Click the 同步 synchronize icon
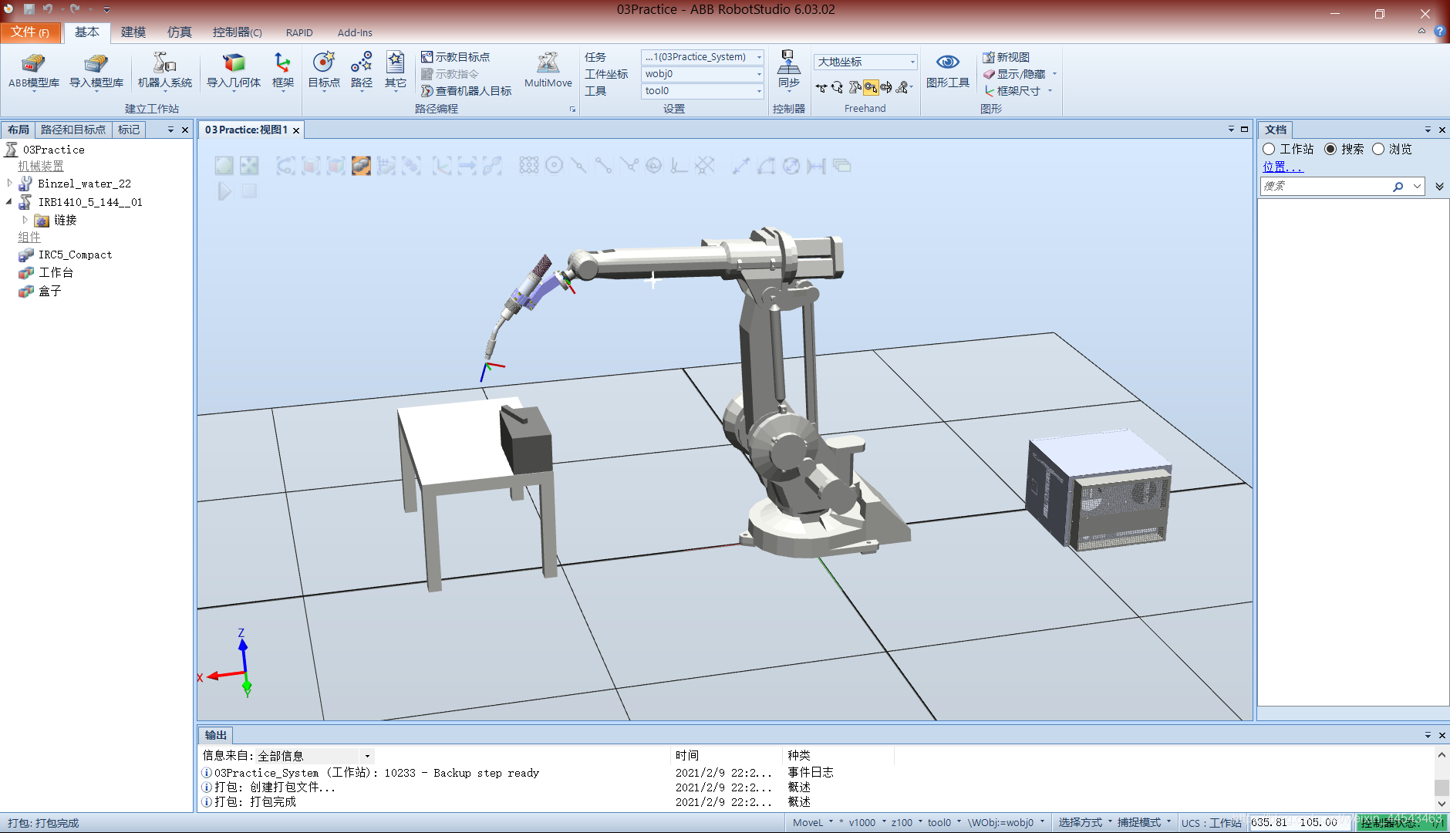Image resolution: width=1450 pixels, height=833 pixels. pyautogui.click(x=788, y=71)
